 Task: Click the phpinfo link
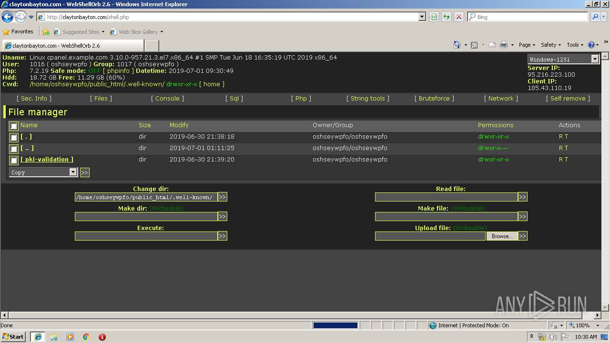[118, 71]
